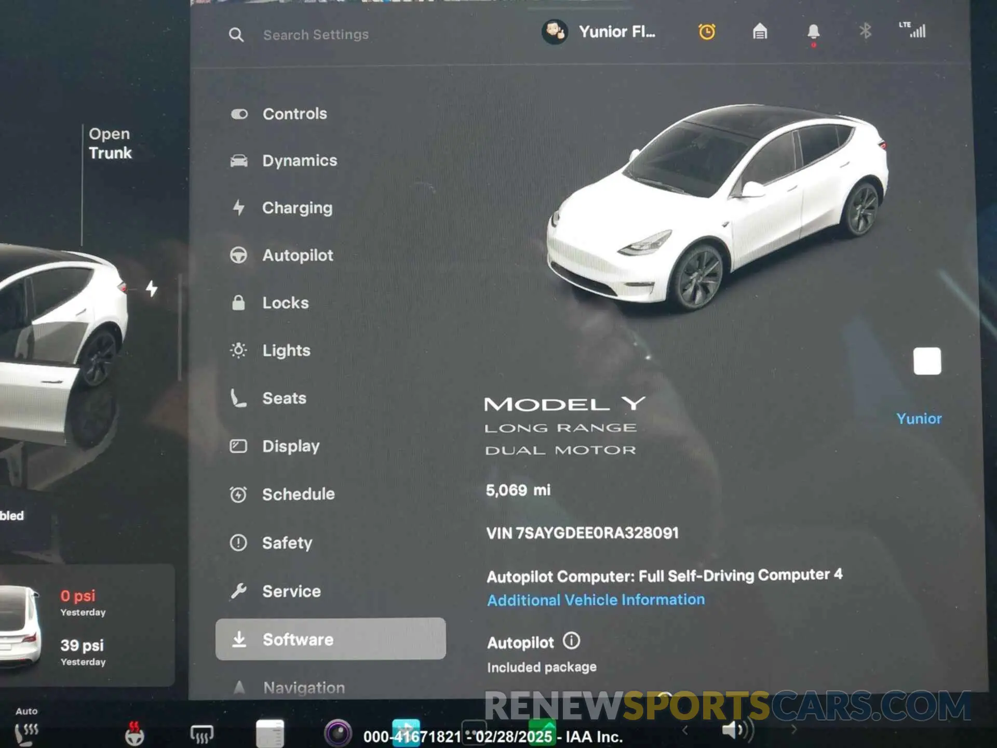997x748 pixels.
Task: Tap the VIN 7SAYGDEE0RA328091 text
Action: (583, 533)
